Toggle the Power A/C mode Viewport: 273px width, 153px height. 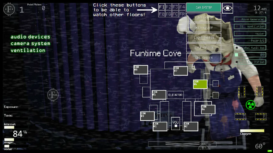(x=250, y=41)
